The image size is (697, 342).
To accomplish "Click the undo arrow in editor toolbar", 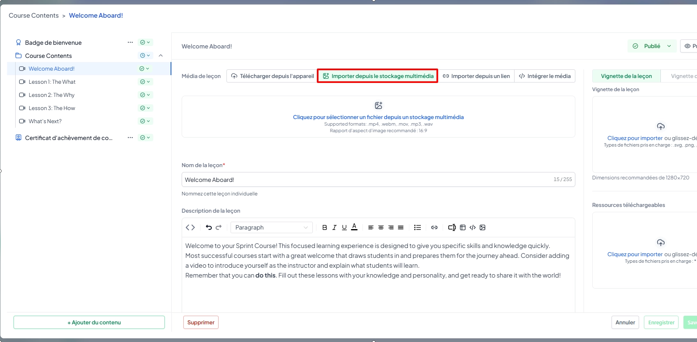I will (209, 227).
